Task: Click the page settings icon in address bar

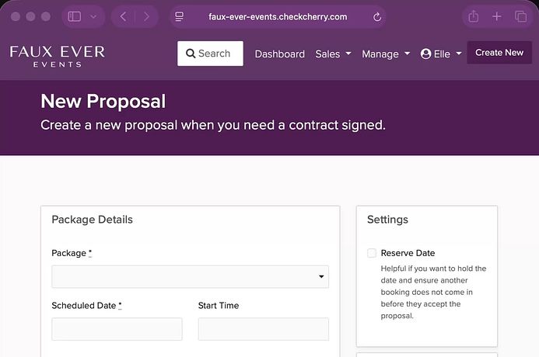Action: [x=180, y=16]
